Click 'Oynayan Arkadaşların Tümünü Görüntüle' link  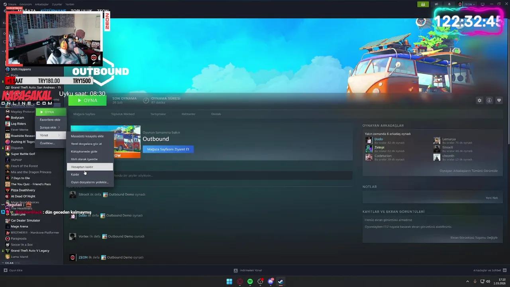coord(469,171)
